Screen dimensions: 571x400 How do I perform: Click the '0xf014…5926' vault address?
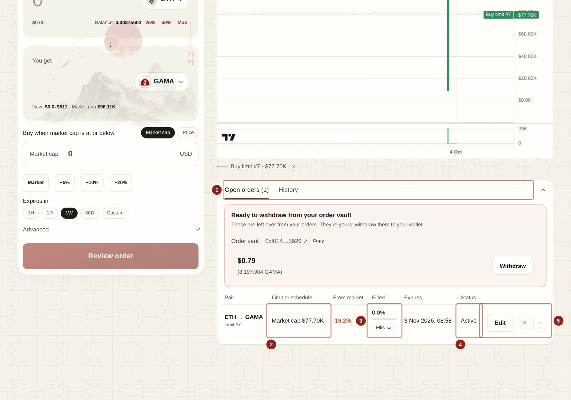point(283,241)
